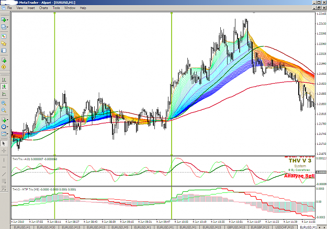Select the green vertical line near 08:11
Image resolution: width=327 pixels, height=229 pixels.
pos(54,83)
